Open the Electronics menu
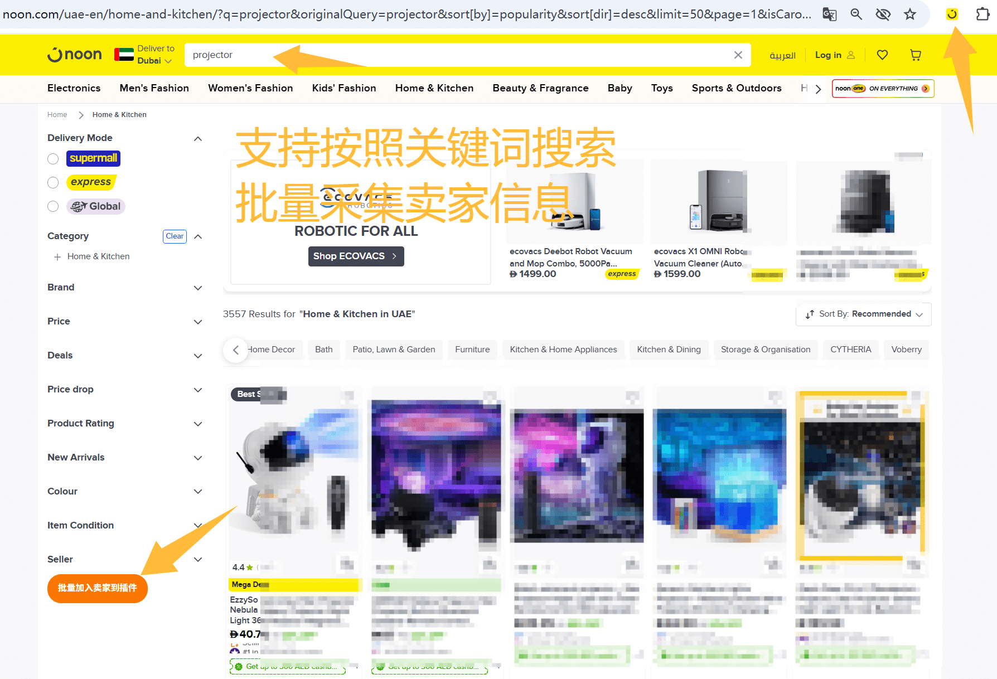Viewport: 997px width, 679px height. (74, 88)
